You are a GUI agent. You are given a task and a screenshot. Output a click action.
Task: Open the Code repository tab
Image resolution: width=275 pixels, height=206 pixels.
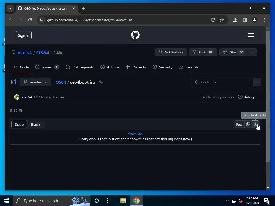pyautogui.click(x=21, y=67)
